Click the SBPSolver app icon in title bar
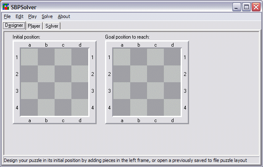This screenshot has height=167, width=263. click(6, 7)
